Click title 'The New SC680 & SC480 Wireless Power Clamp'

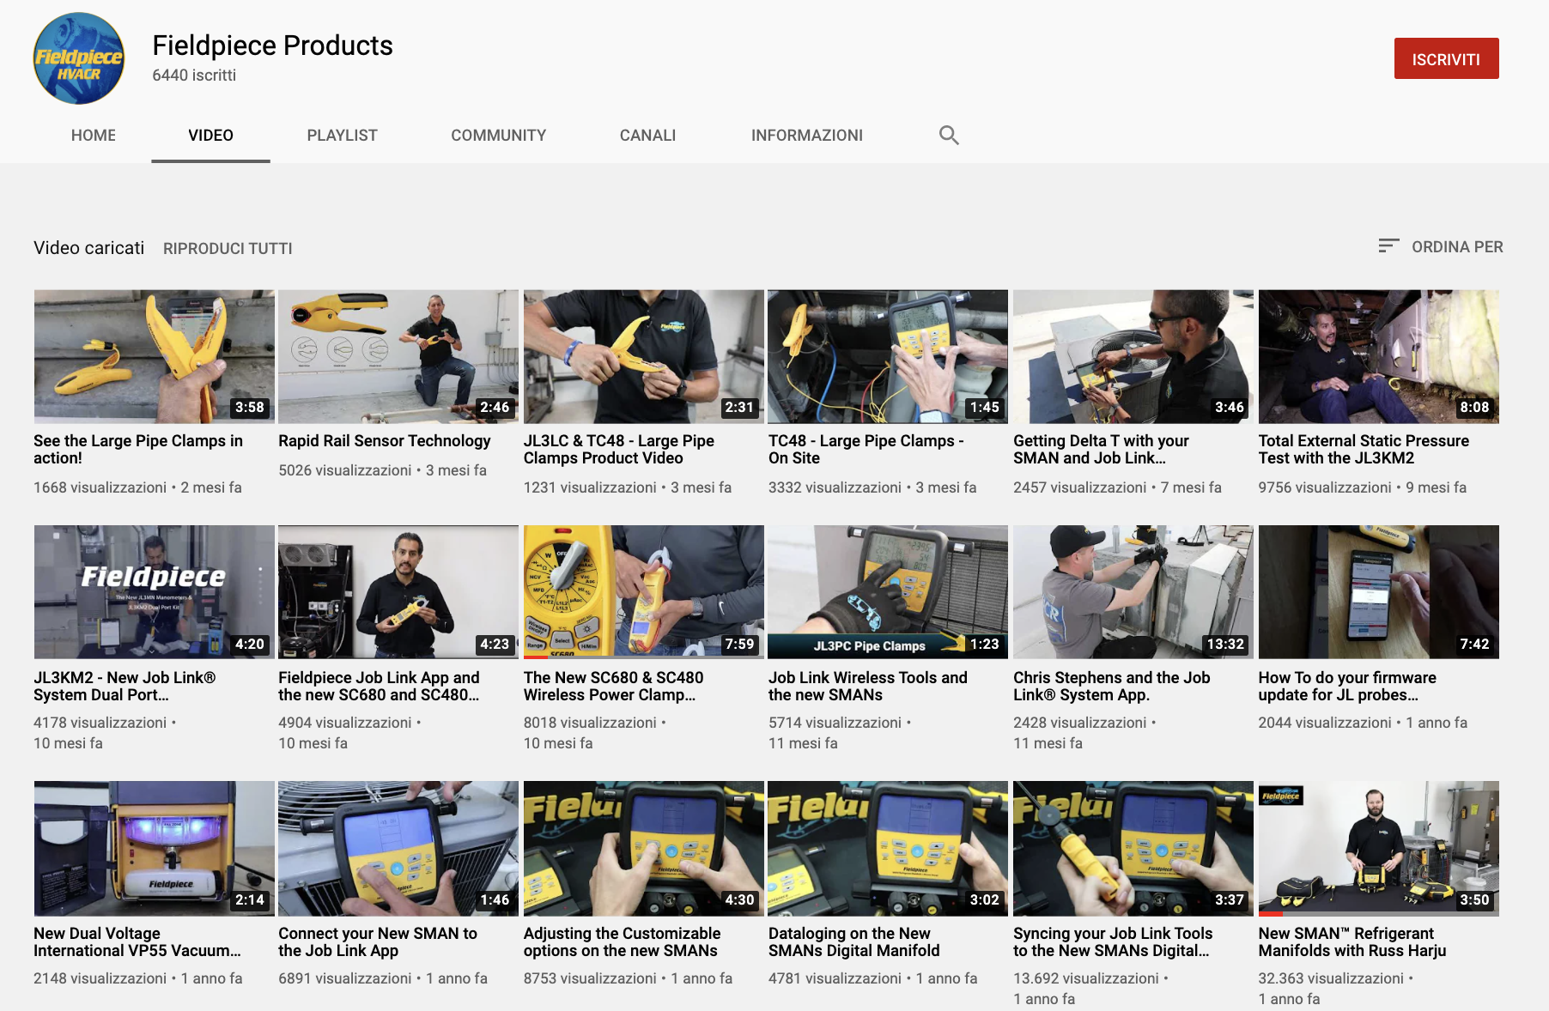coord(613,686)
